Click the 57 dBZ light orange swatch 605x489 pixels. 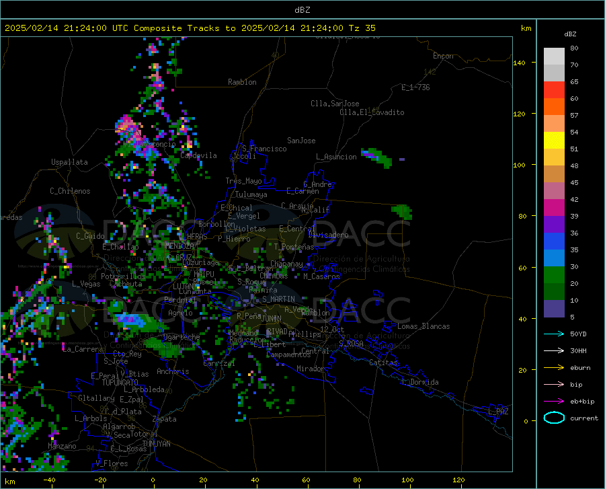coord(554,124)
